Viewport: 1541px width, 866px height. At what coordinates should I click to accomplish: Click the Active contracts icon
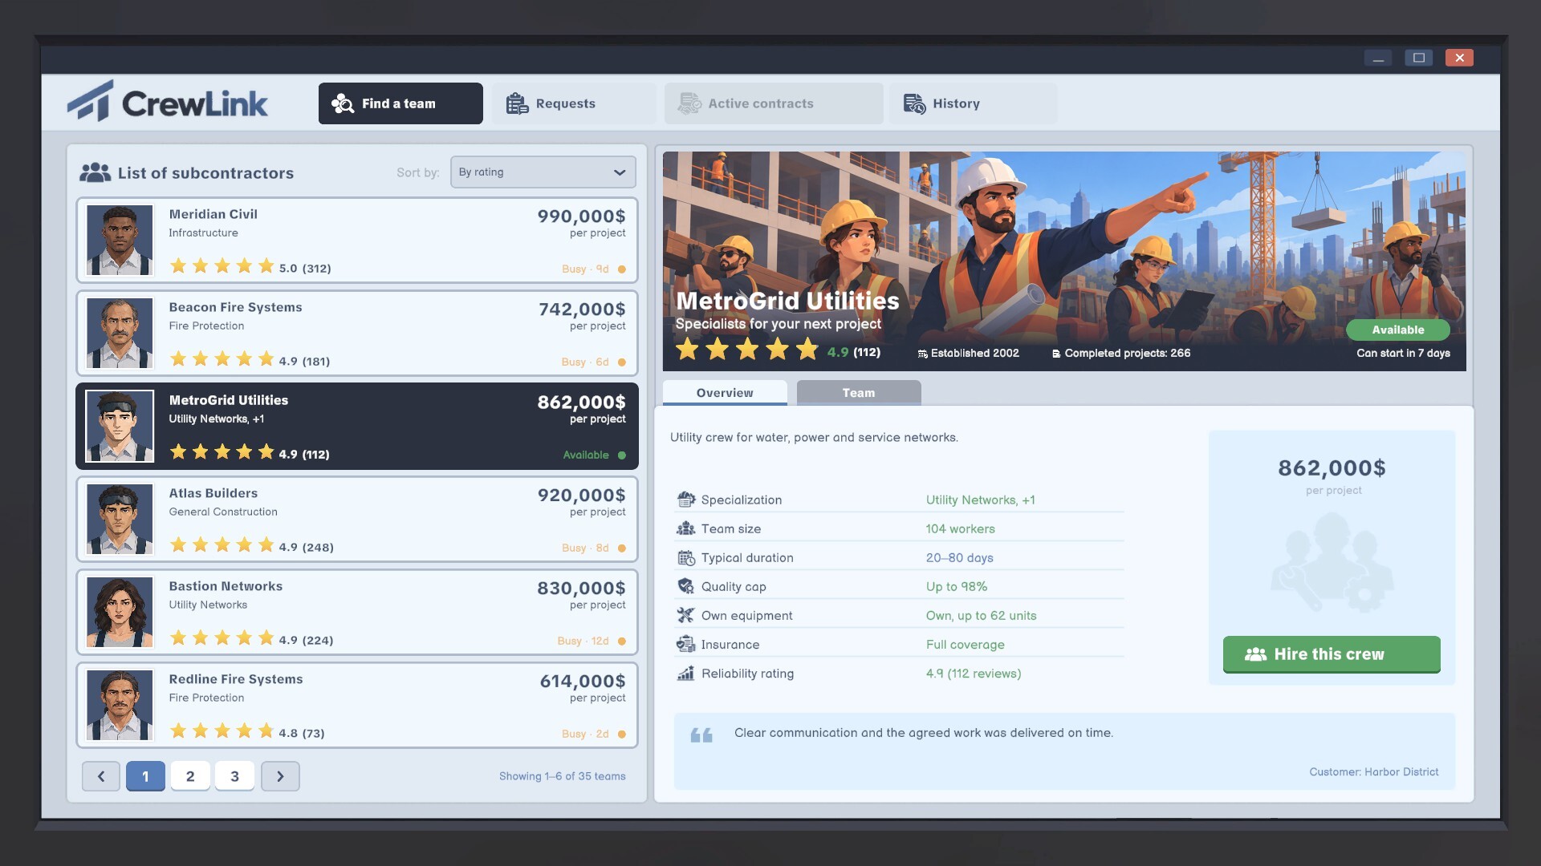(689, 103)
